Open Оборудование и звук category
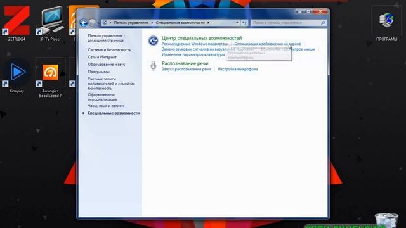Screen dimensions: 406x228 click(106, 64)
